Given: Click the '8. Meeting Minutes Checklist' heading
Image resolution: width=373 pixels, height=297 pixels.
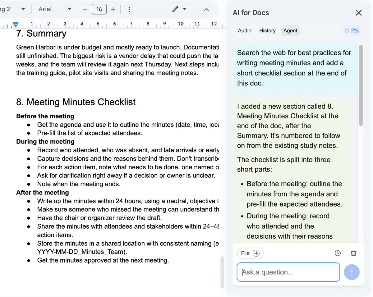Looking at the screenshot, I should [76, 102].
